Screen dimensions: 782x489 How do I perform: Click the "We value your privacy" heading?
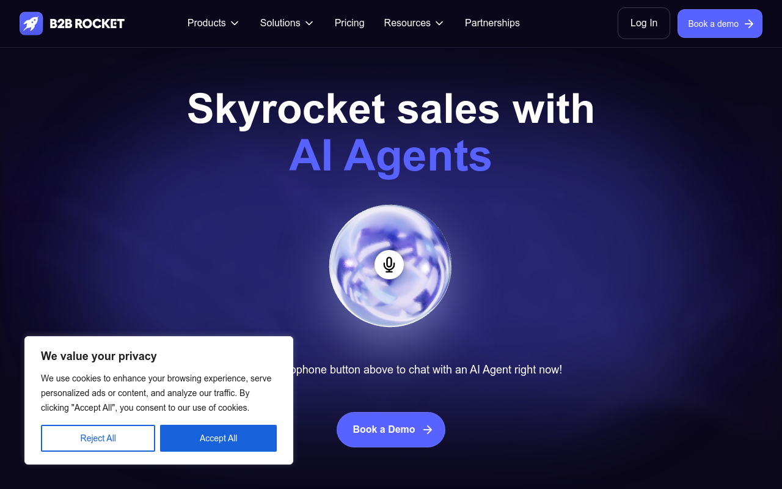coord(99,356)
